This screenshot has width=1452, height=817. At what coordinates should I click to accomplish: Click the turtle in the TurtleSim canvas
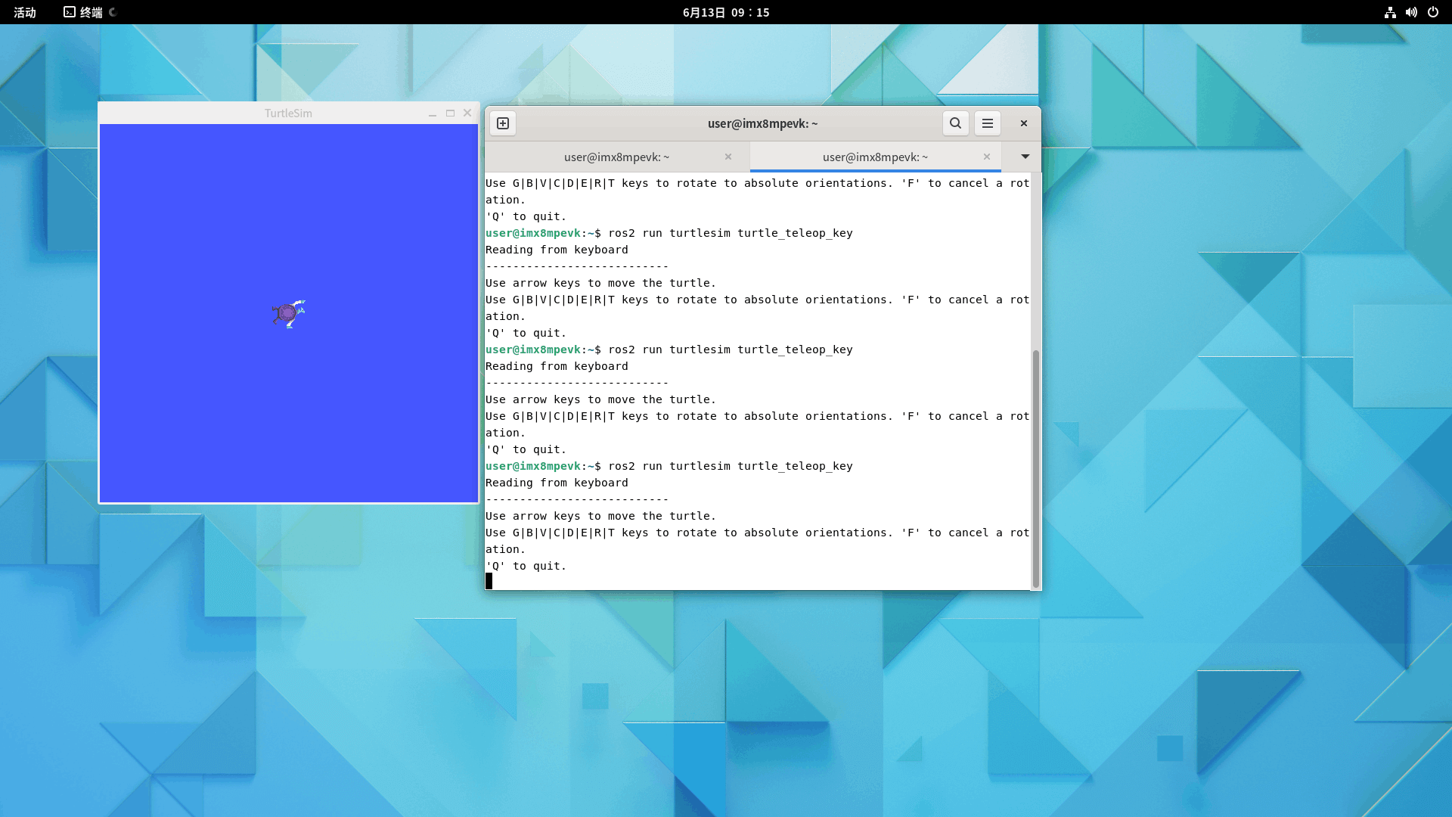coord(288,312)
